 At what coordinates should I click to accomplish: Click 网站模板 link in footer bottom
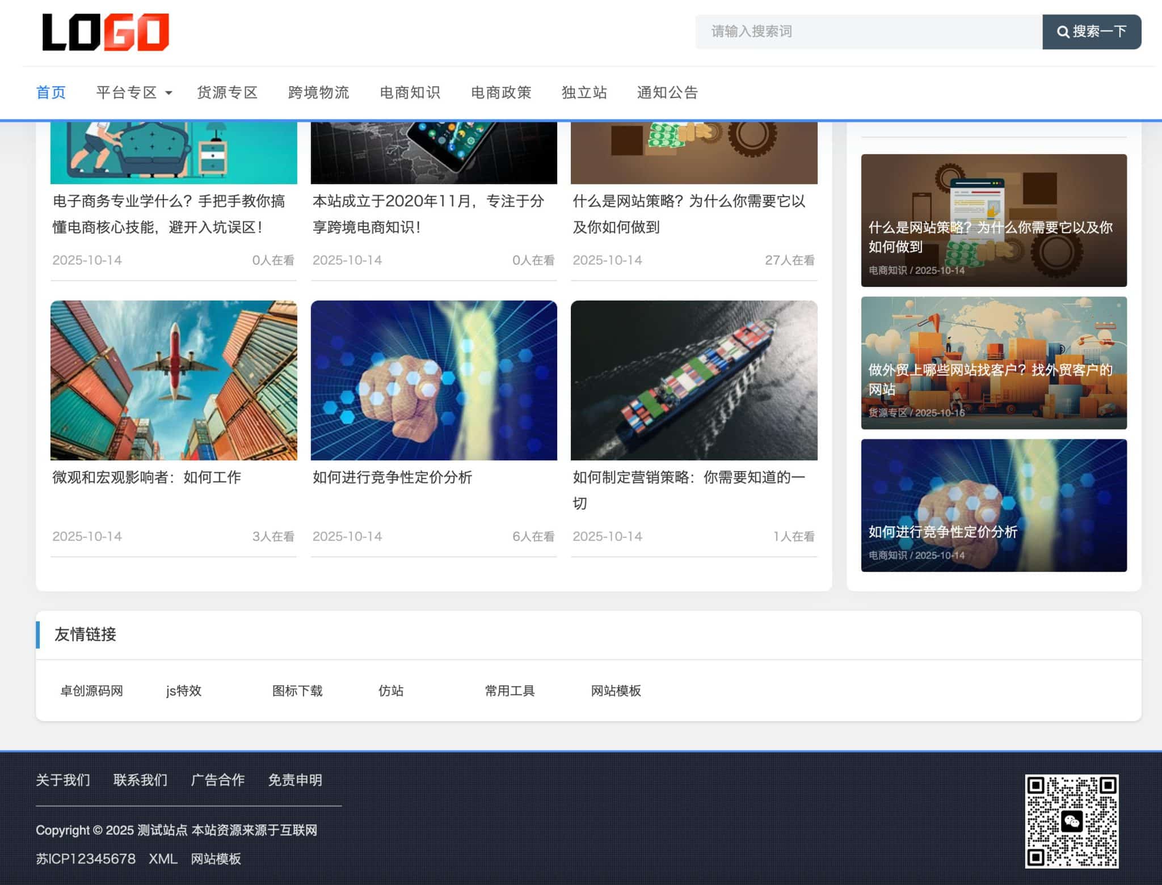(x=216, y=858)
